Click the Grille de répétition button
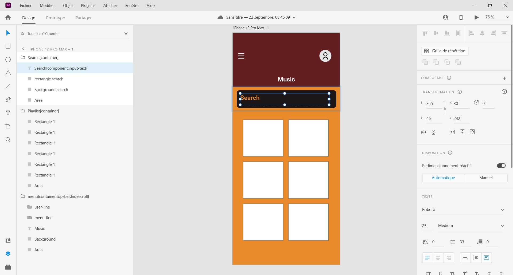 click(445, 51)
